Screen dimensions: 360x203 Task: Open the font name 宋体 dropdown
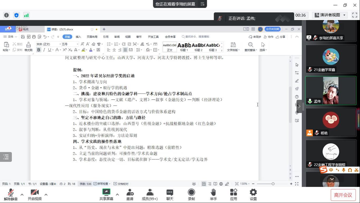tap(60, 44)
